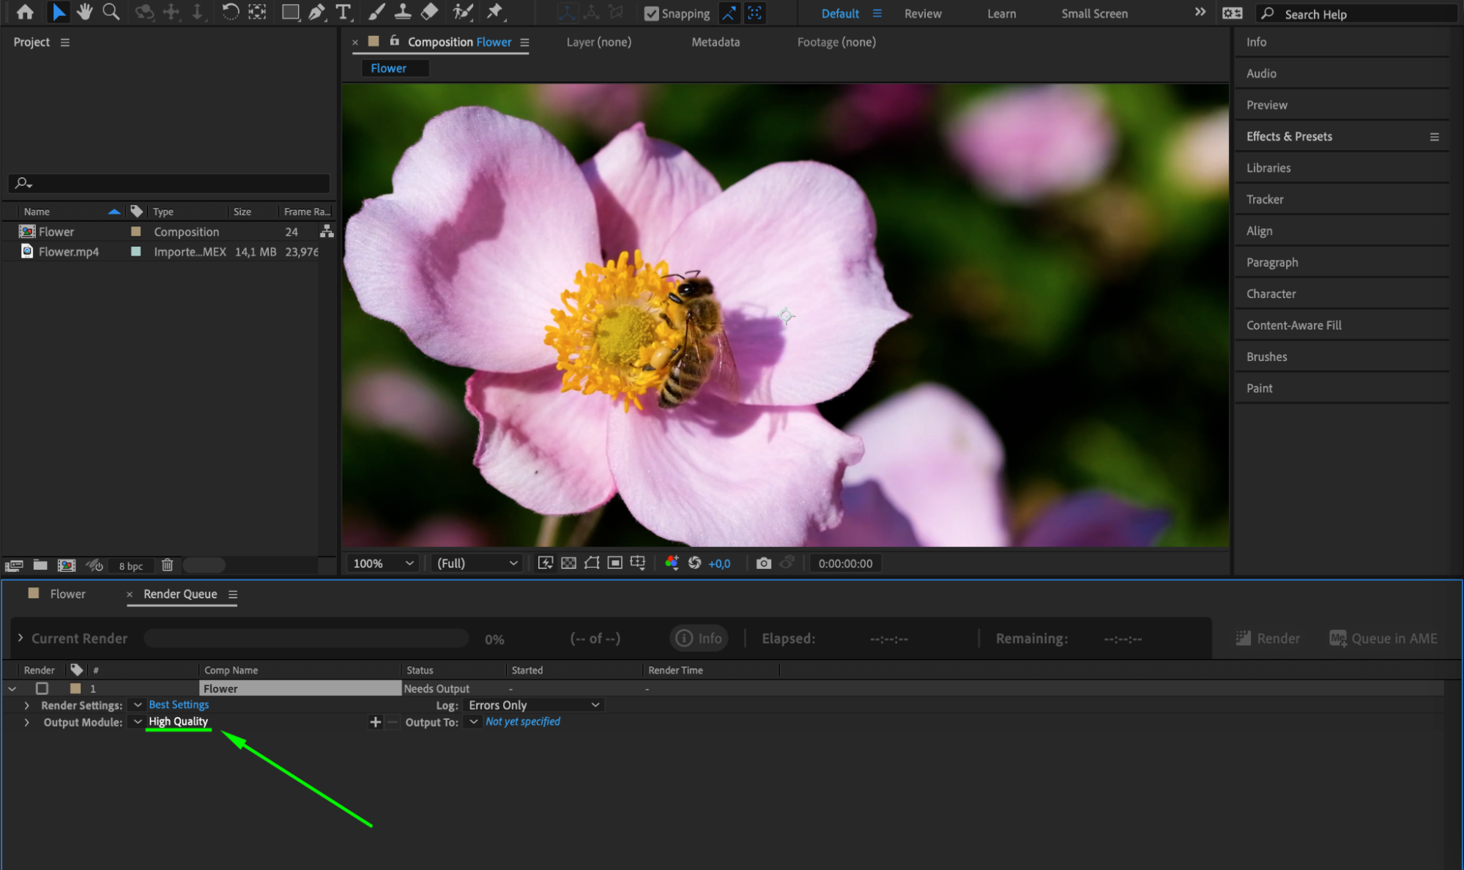Toggle the Snapping checkbox
This screenshot has height=870, width=1464.
(651, 13)
